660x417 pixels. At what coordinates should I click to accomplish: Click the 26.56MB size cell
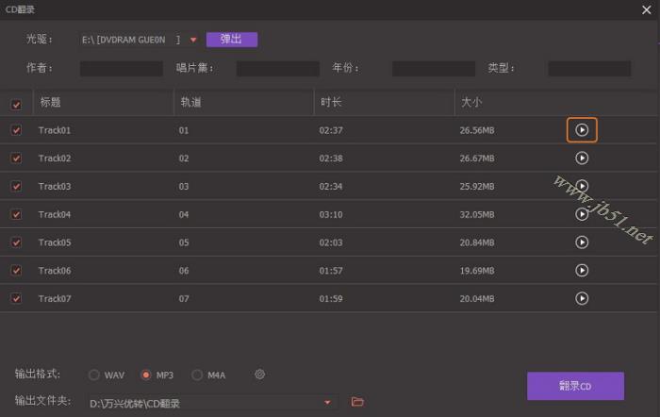477,130
